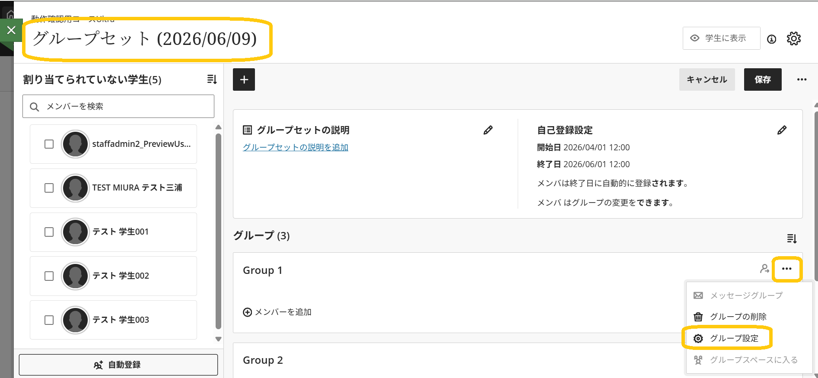This screenshot has height=378, width=818.
Task: Click the trash icon in group menu
Action: click(698, 317)
